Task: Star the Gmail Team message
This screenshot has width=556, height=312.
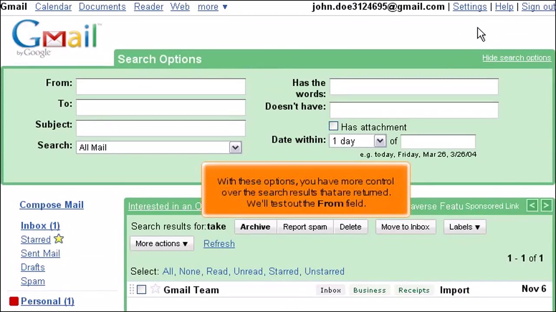Action: pos(155,289)
